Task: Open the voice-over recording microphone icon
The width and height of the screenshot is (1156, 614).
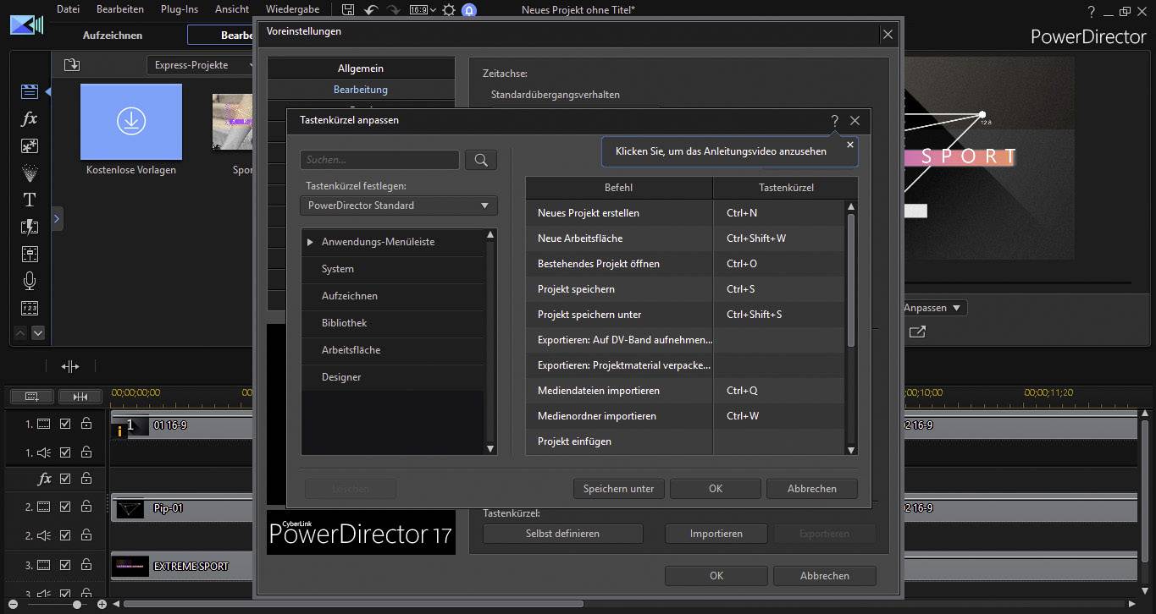Action: tap(29, 280)
